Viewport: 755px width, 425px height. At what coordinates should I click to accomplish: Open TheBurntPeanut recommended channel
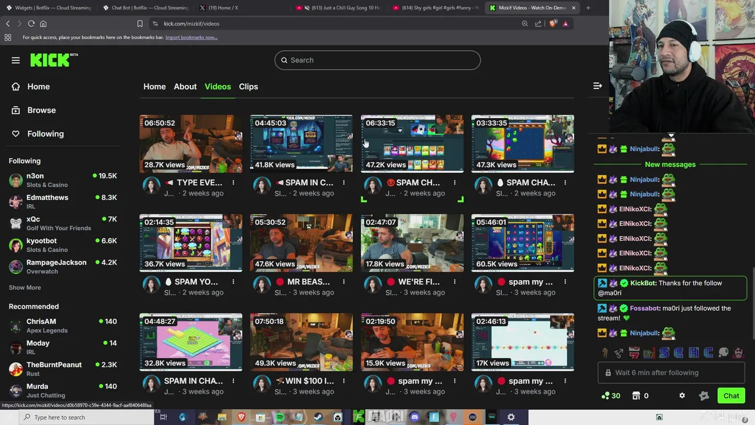coord(63,369)
